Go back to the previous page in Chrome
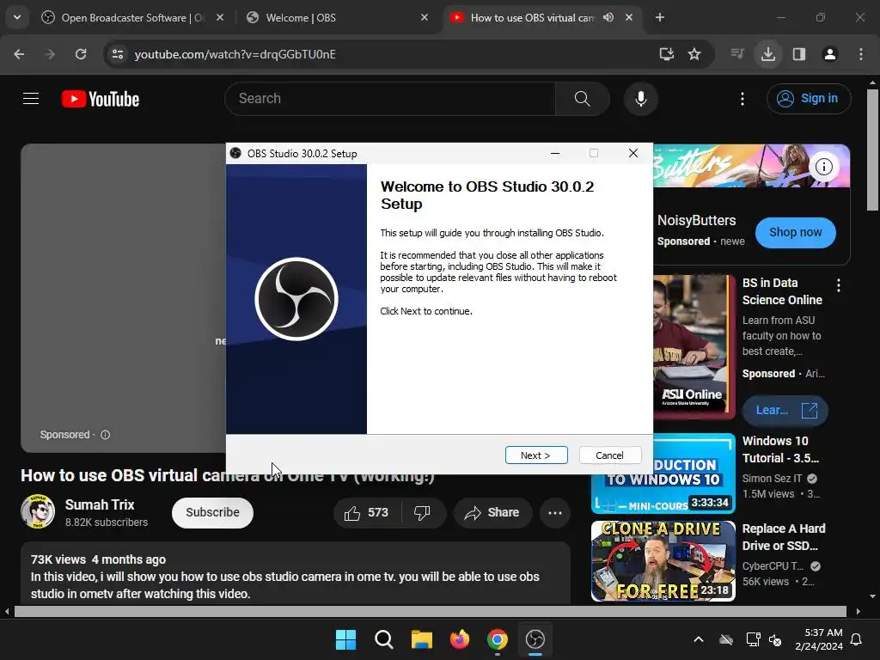 [19, 54]
